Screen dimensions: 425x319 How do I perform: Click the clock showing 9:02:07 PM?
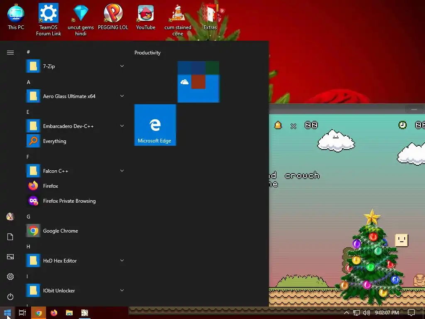click(x=387, y=313)
